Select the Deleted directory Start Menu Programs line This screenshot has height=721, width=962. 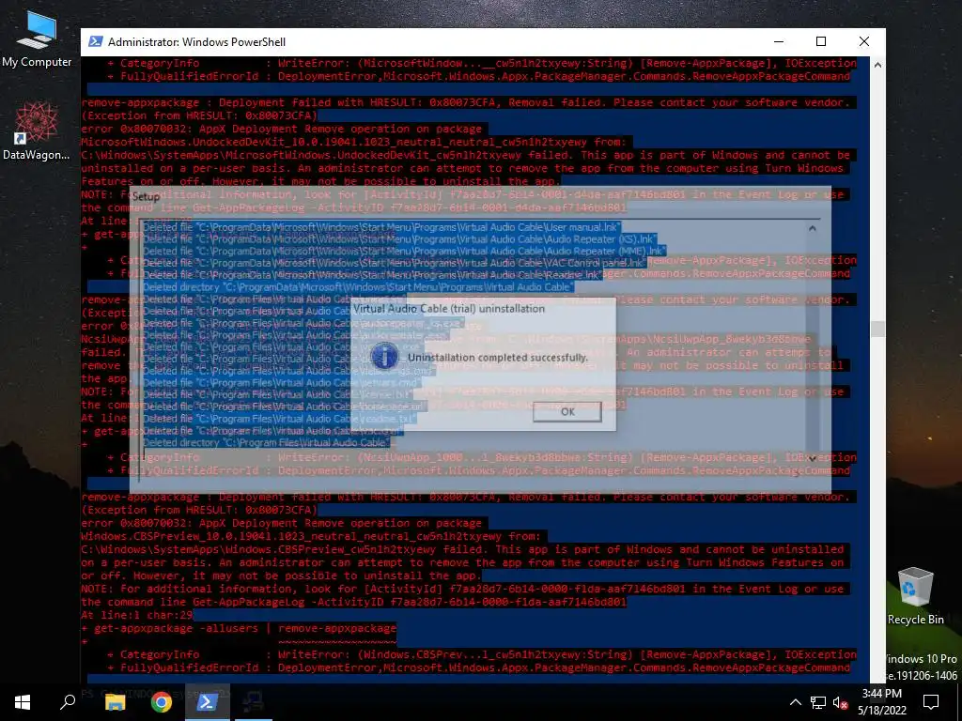[x=358, y=287]
